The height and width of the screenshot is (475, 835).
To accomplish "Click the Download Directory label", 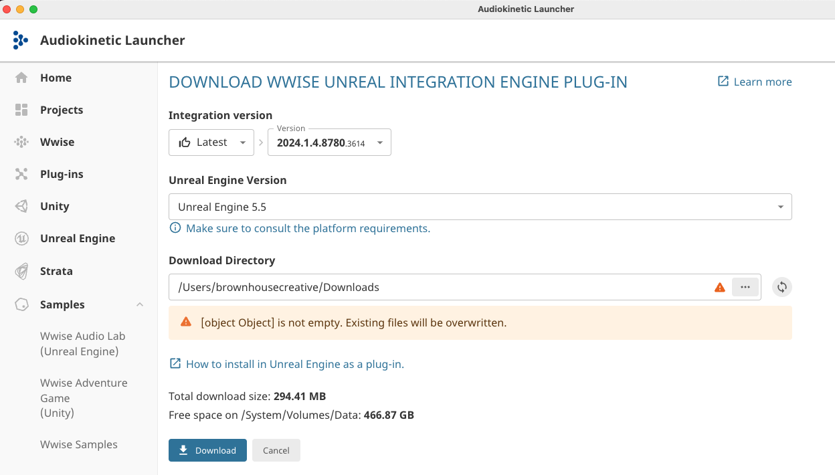I will tap(222, 260).
